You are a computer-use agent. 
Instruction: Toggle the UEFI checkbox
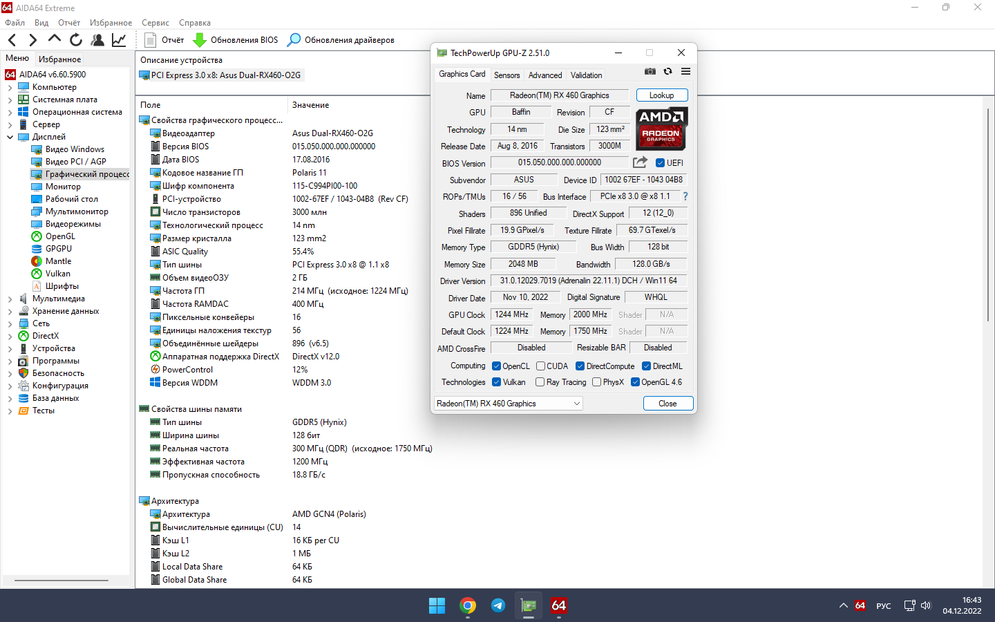click(660, 163)
